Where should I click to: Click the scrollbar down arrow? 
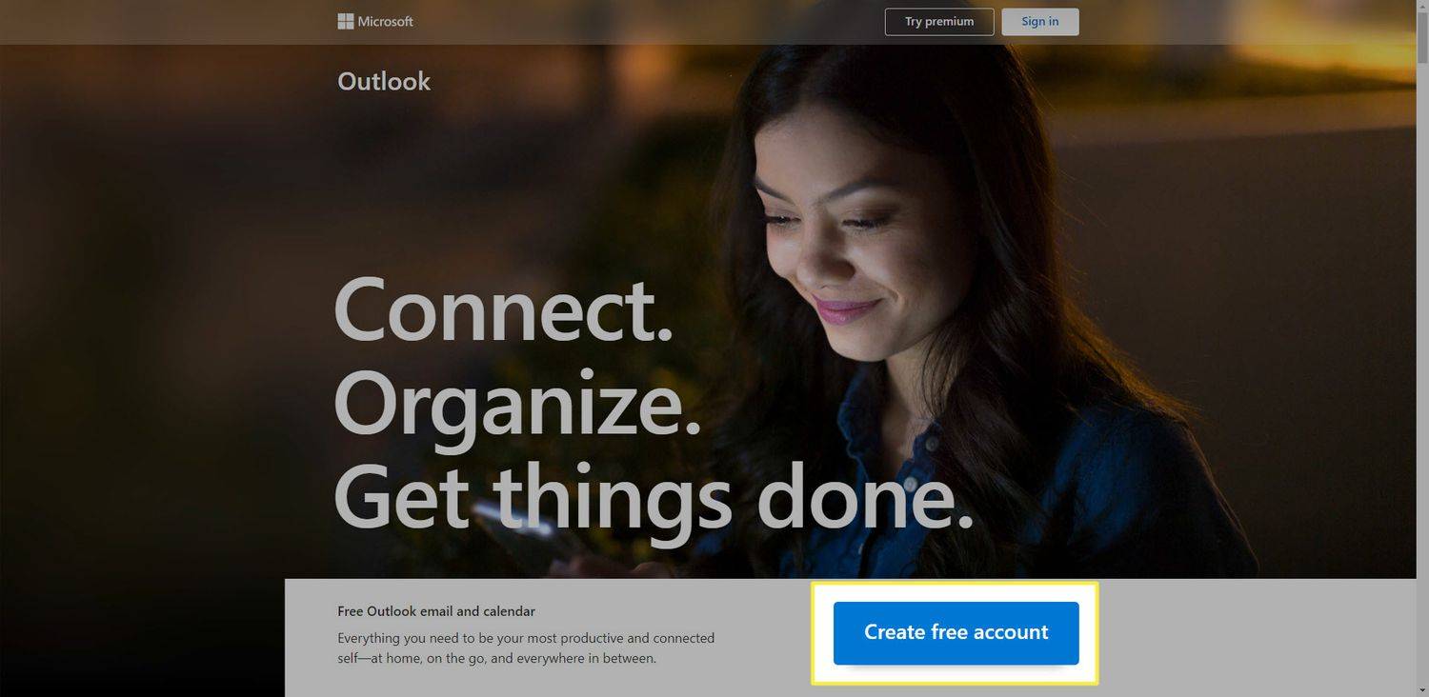point(1422,689)
